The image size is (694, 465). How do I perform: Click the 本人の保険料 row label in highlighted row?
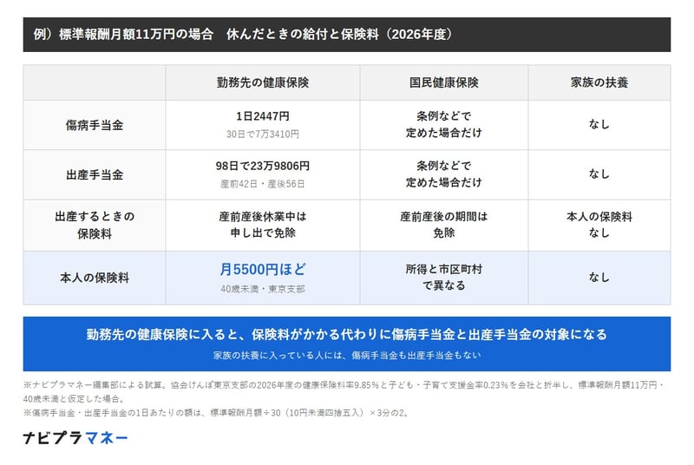[x=95, y=278]
